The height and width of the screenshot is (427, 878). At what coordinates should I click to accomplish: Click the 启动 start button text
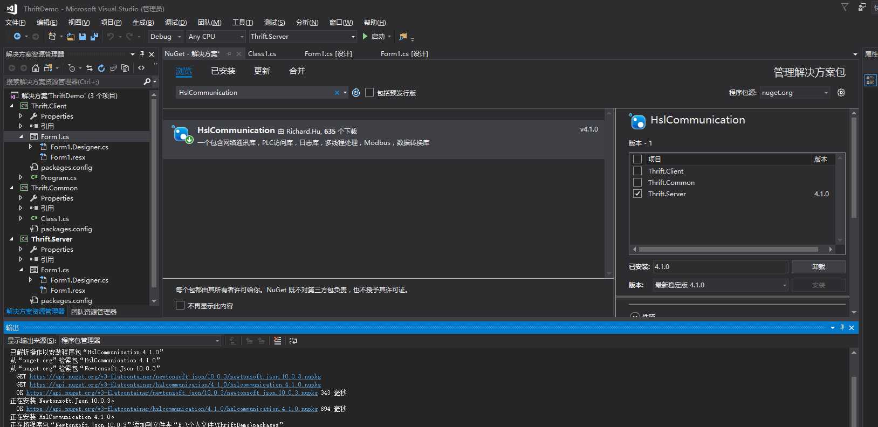(378, 37)
